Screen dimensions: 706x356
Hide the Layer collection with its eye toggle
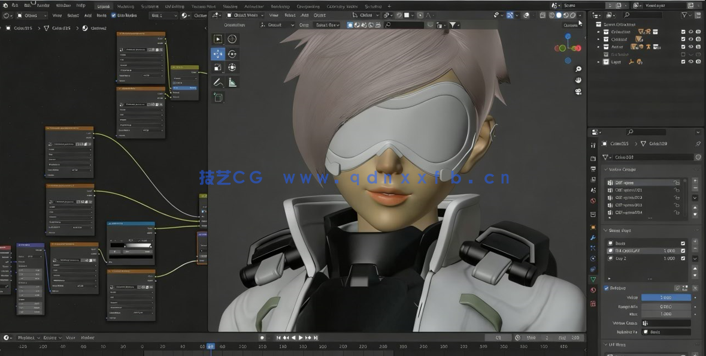point(690,62)
